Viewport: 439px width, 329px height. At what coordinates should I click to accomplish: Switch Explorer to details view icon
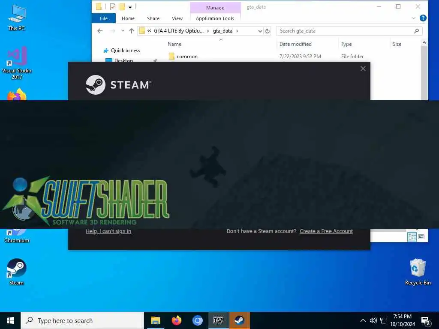pyautogui.click(x=412, y=236)
